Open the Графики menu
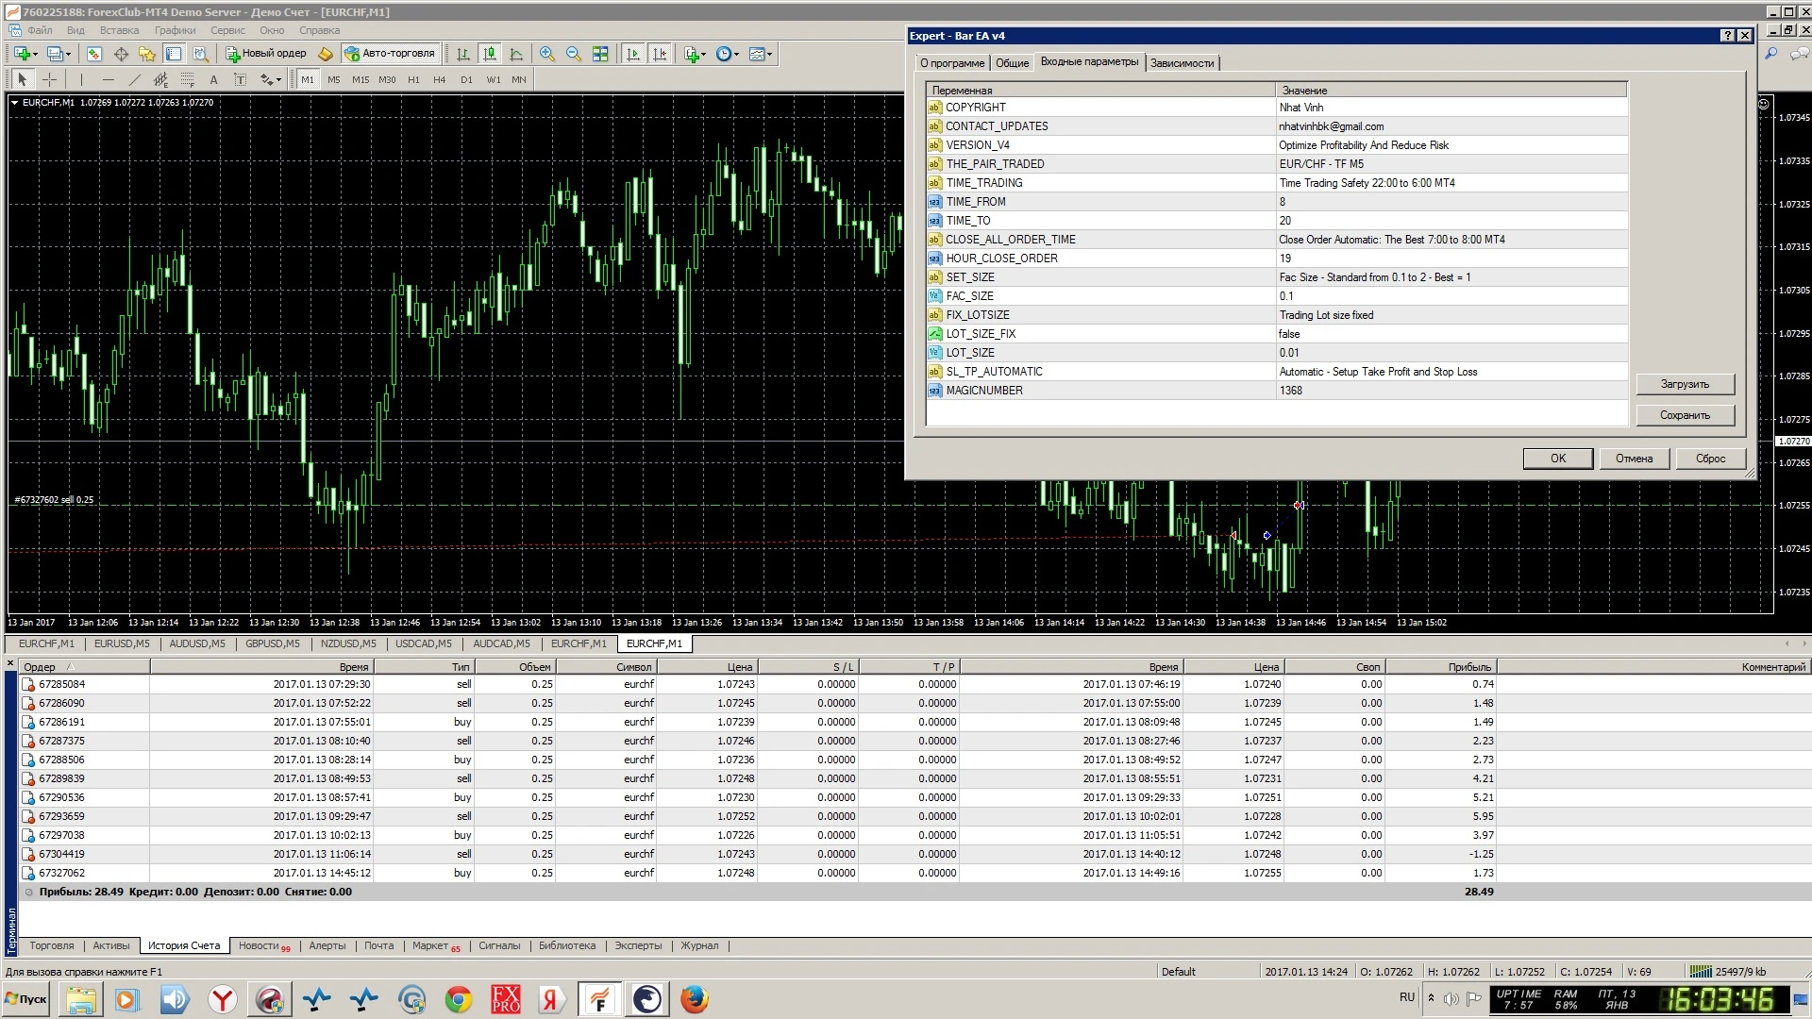This screenshot has height=1019, width=1812. (x=175, y=30)
